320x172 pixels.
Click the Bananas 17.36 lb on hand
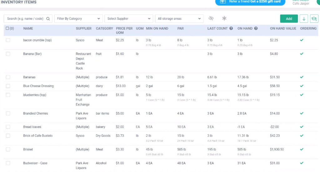tap(243, 77)
